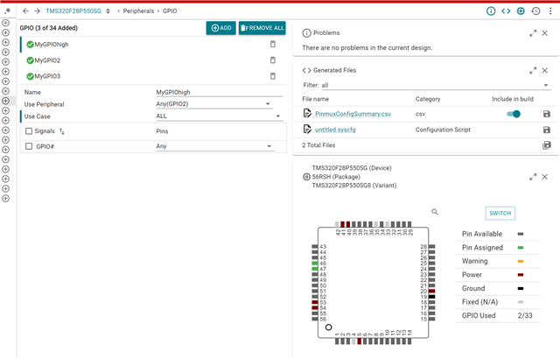Click the Signals sort arrows icon
Screen dimensions: 560x359
pyautogui.click(x=62, y=131)
